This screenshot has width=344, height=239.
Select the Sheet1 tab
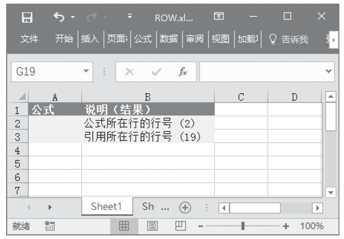tap(106, 207)
